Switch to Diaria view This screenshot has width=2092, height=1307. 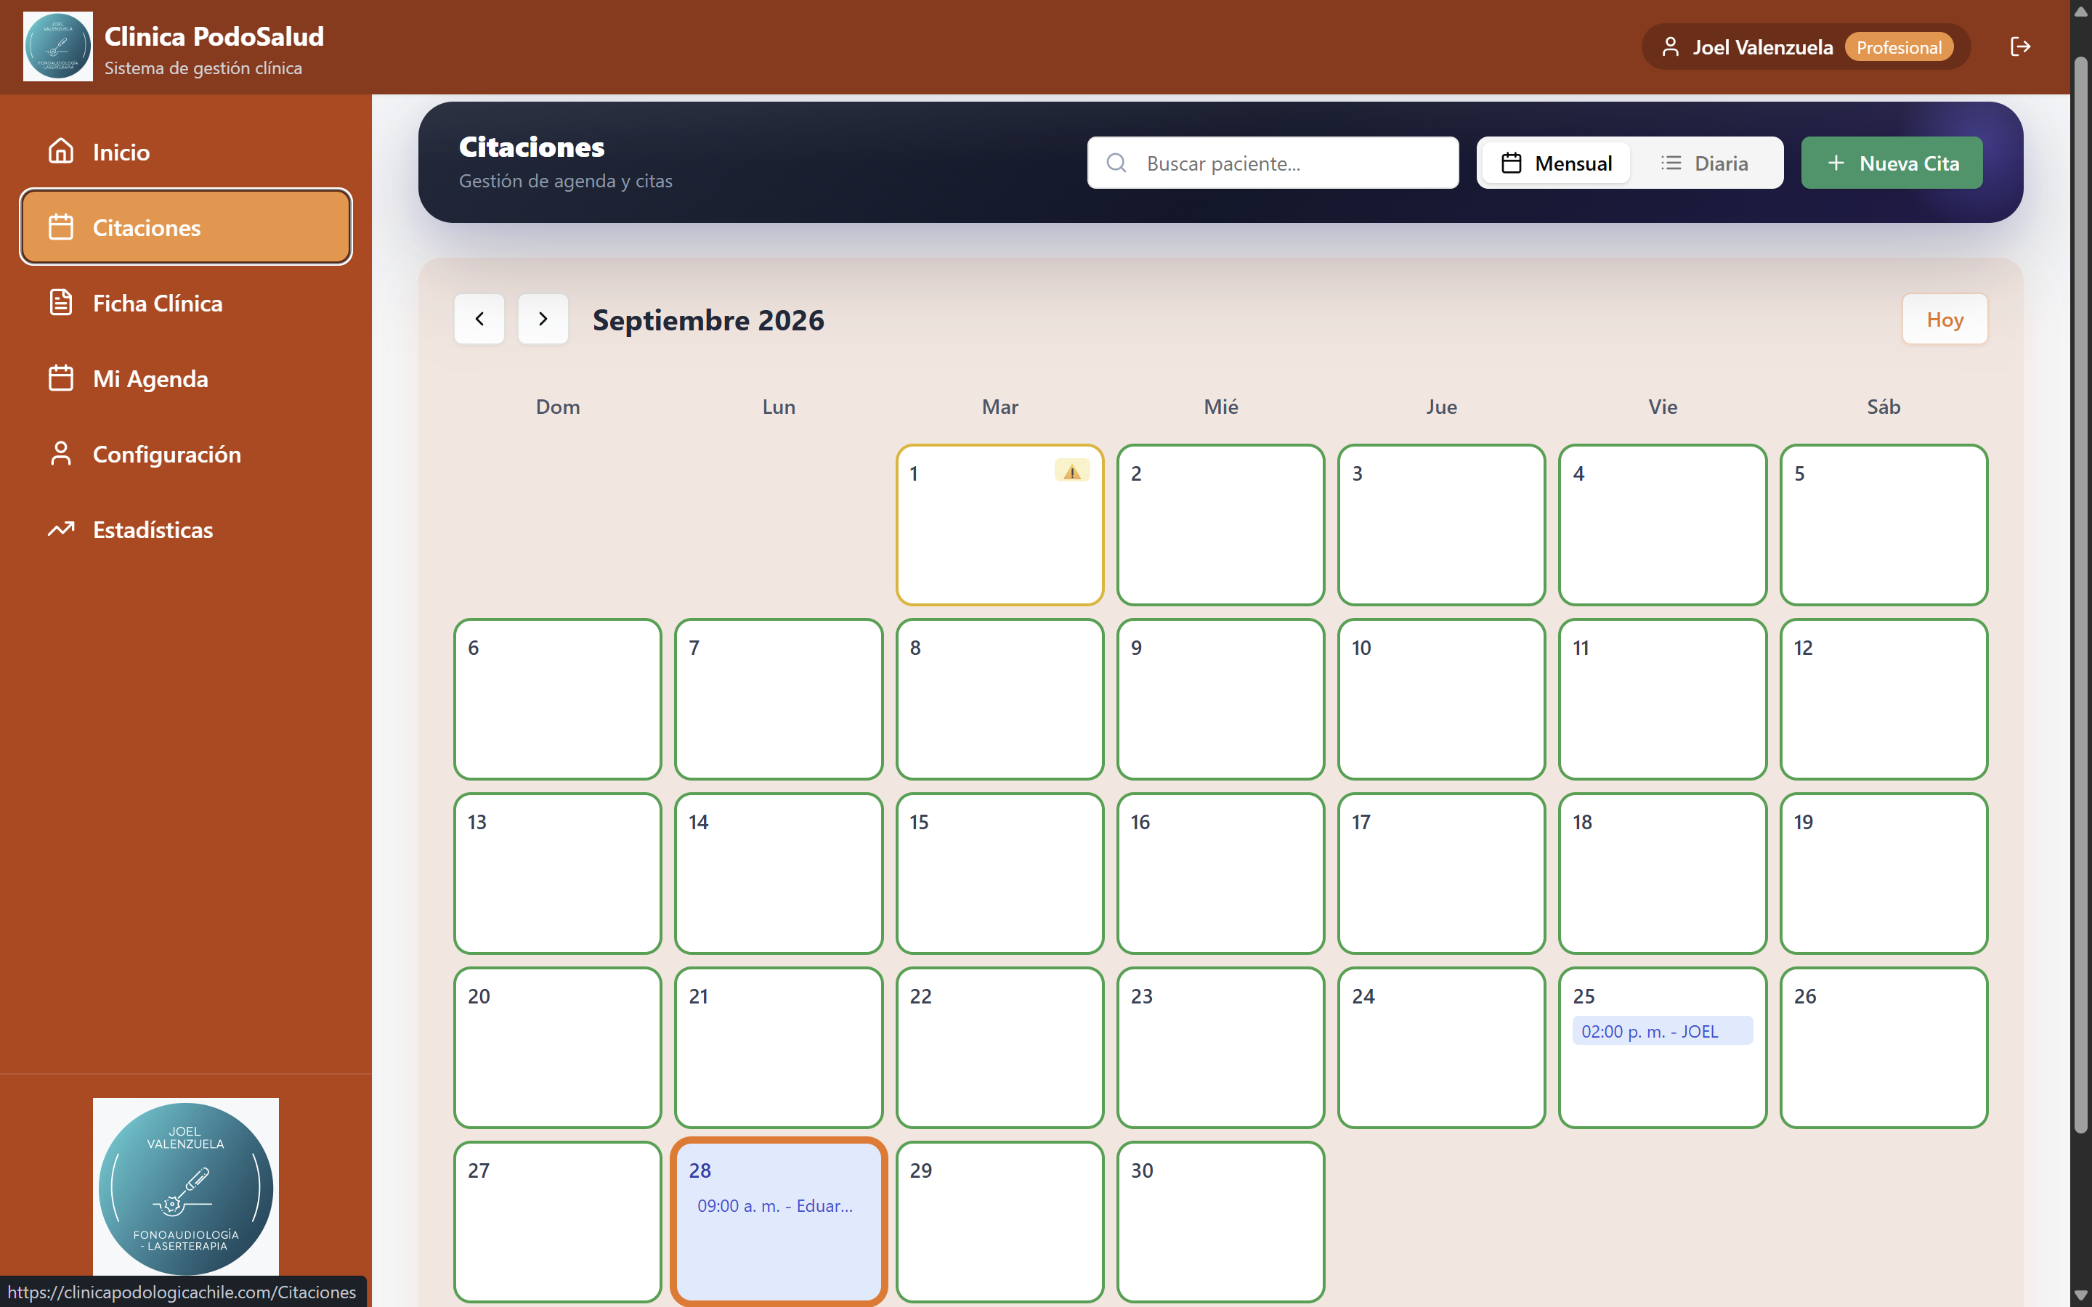pos(1705,163)
